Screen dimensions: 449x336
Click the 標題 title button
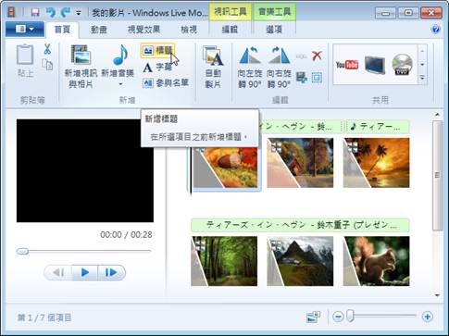(157, 50)
